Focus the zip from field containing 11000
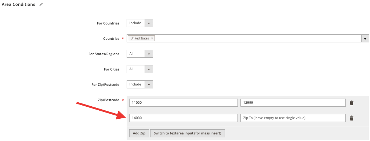 pos(184,103)
